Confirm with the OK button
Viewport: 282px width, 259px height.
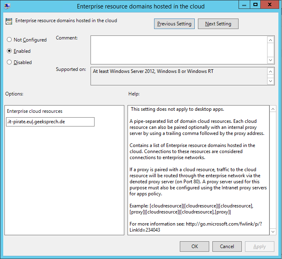[x=194, y=247]
